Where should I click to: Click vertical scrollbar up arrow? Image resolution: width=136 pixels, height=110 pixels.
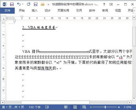(134, 18)
